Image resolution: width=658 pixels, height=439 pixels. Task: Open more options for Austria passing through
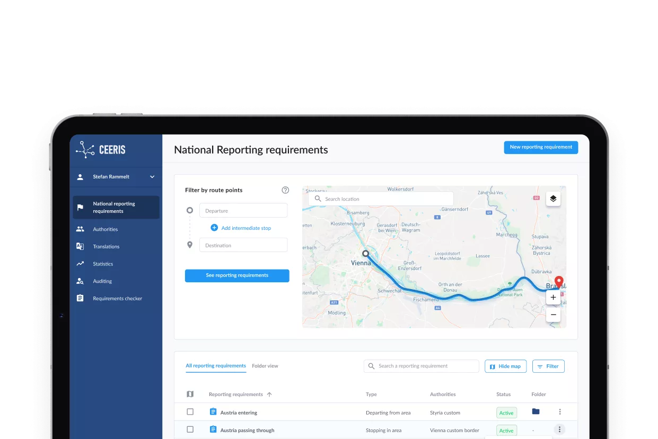pyautogui.click(x=559, y=429)
